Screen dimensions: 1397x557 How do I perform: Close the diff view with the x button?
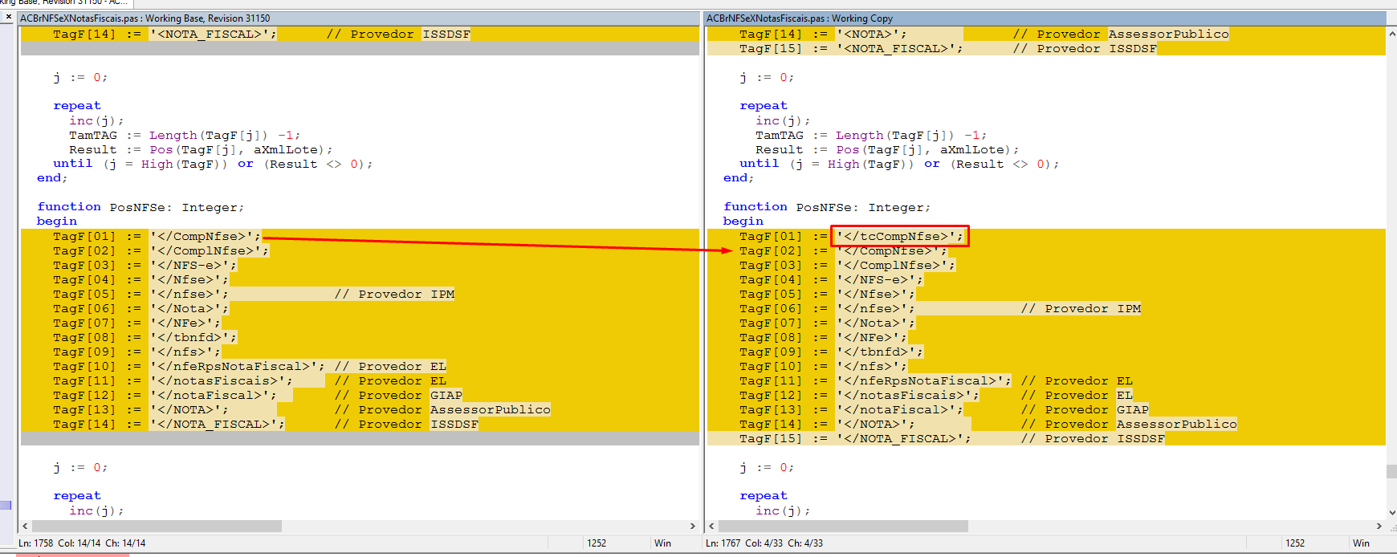pyautogui.click(x=8, y=17)
